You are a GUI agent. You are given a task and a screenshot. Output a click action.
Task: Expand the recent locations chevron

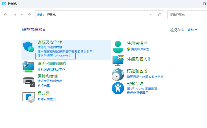tap(22, 15)
